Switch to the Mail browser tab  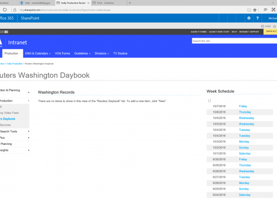coord(37,3)
